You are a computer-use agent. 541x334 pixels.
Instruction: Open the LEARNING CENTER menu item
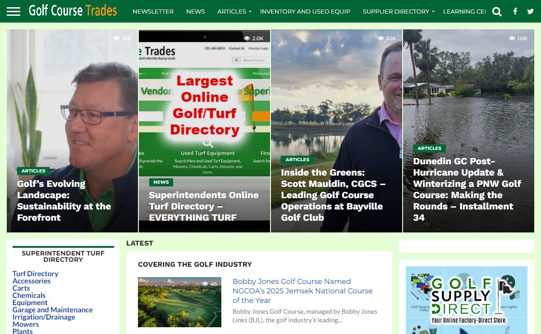464,11
